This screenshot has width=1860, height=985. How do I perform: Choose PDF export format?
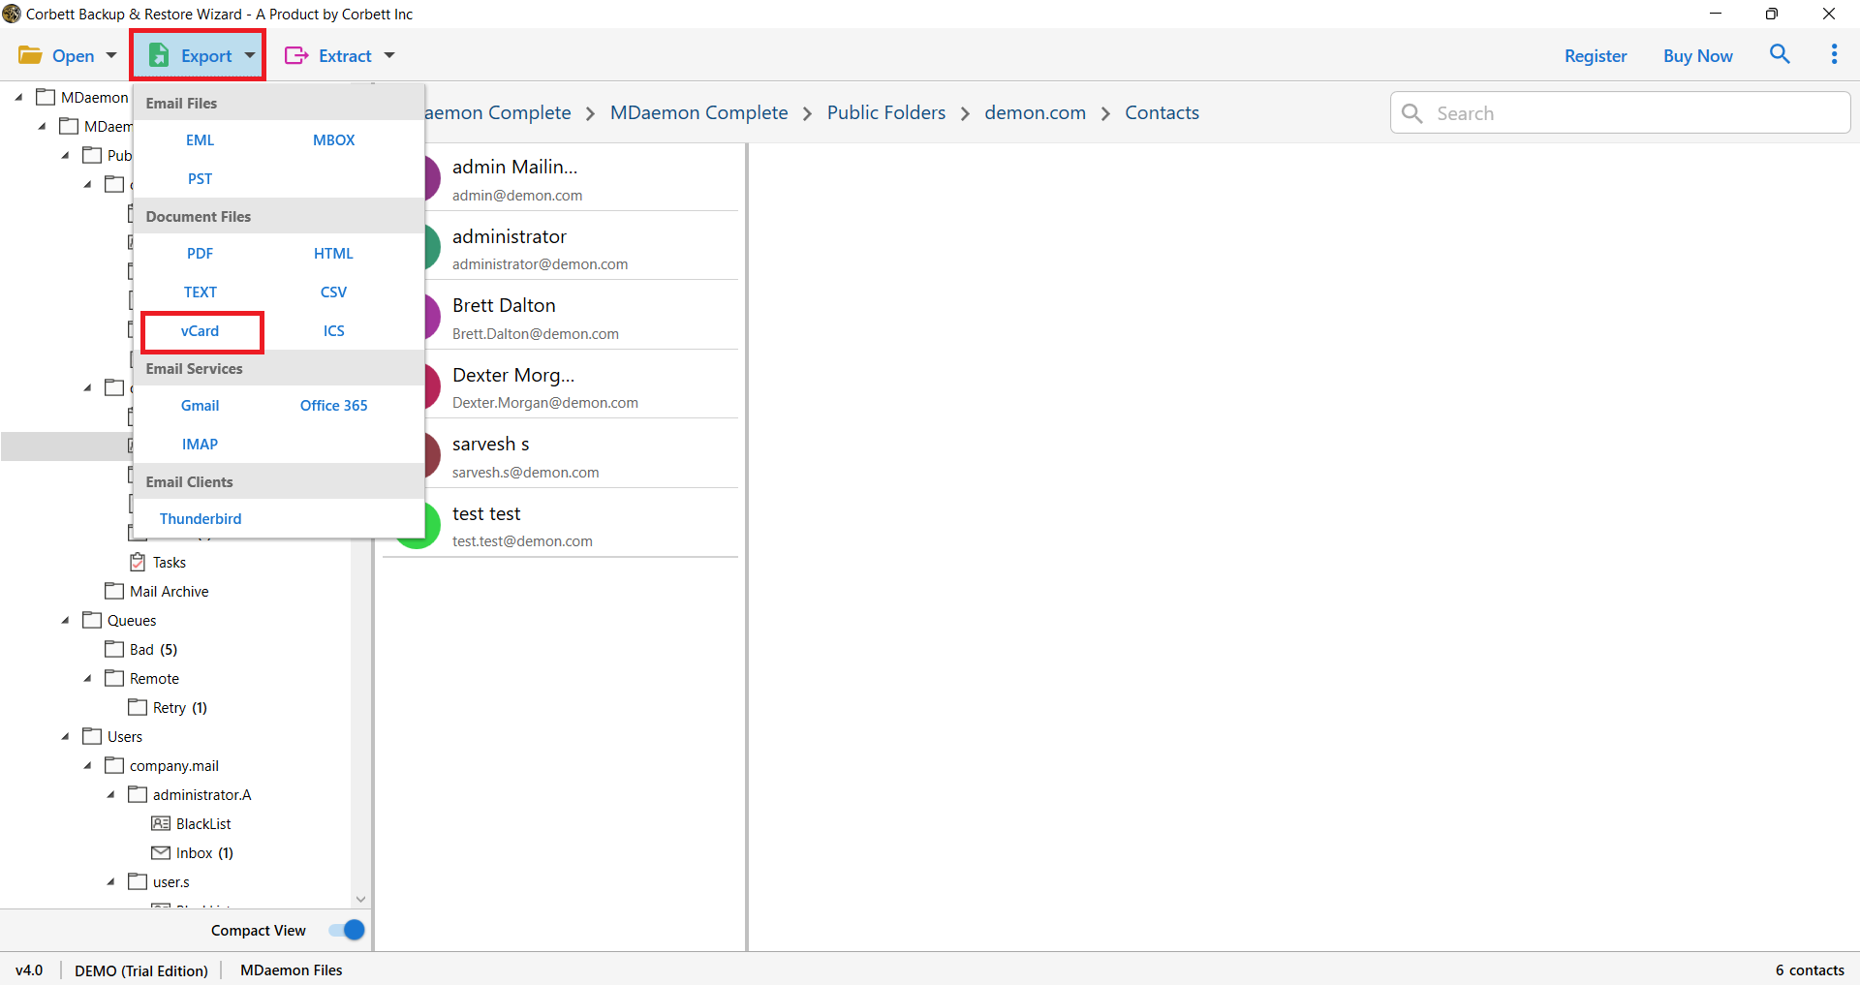200,253
